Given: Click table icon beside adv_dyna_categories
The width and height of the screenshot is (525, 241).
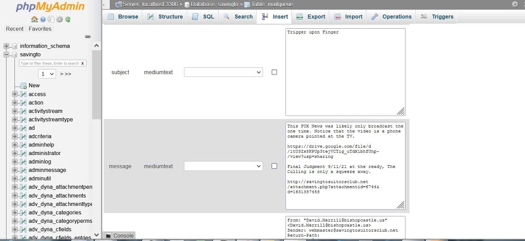Looking at the screenshot, I should (23, 213).
